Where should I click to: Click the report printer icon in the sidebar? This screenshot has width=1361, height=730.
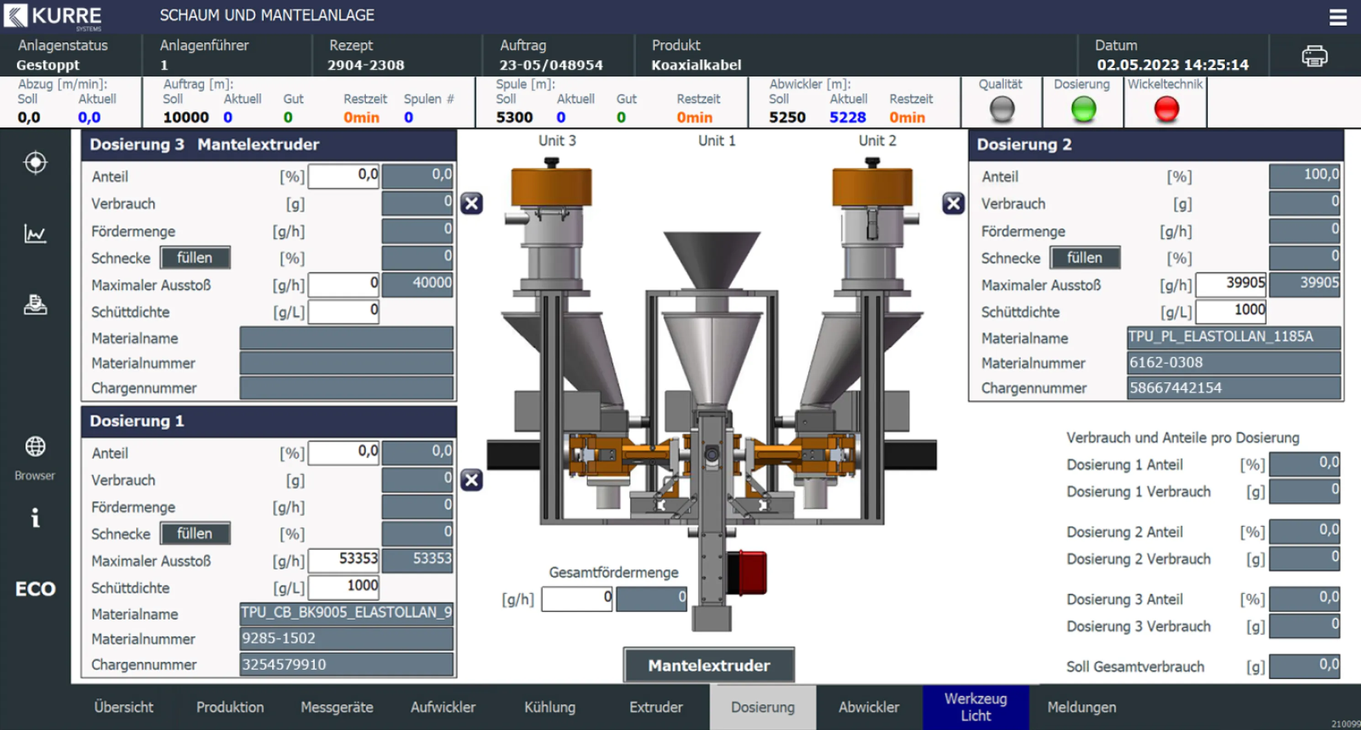pyautogui.click(x=35, y=305)
